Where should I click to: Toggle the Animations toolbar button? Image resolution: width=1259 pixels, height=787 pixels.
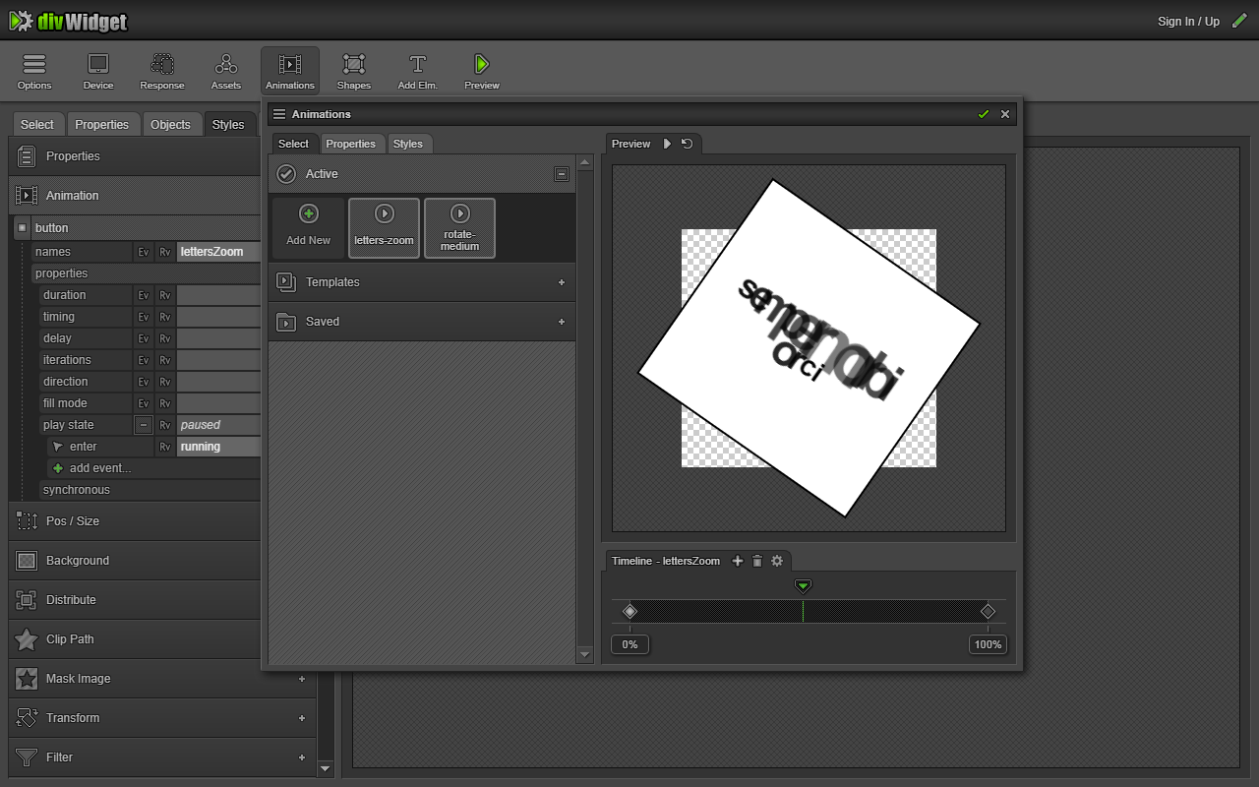pos(290,71)
